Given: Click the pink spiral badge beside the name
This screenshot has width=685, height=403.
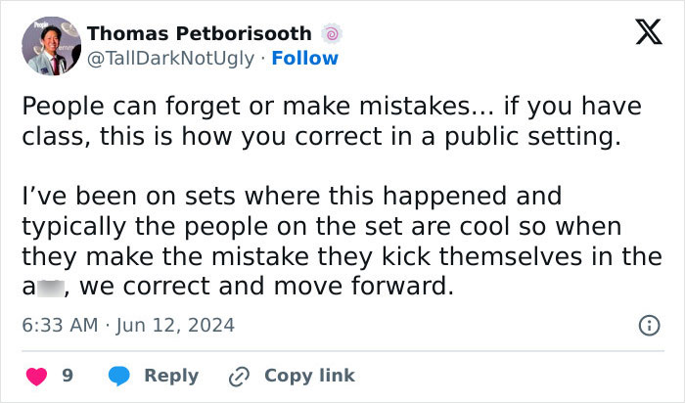Looking at the screenshot, I should (x=333, y=34).
